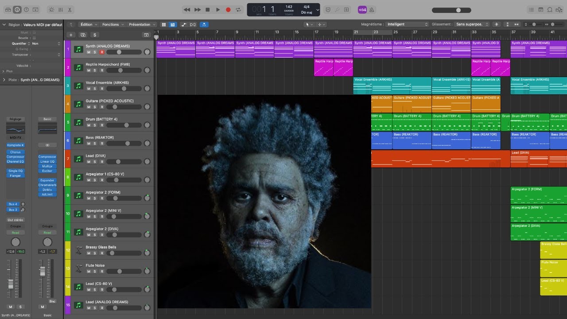Toggle the Automation display button
567x319 pixels.
[184, 24]
